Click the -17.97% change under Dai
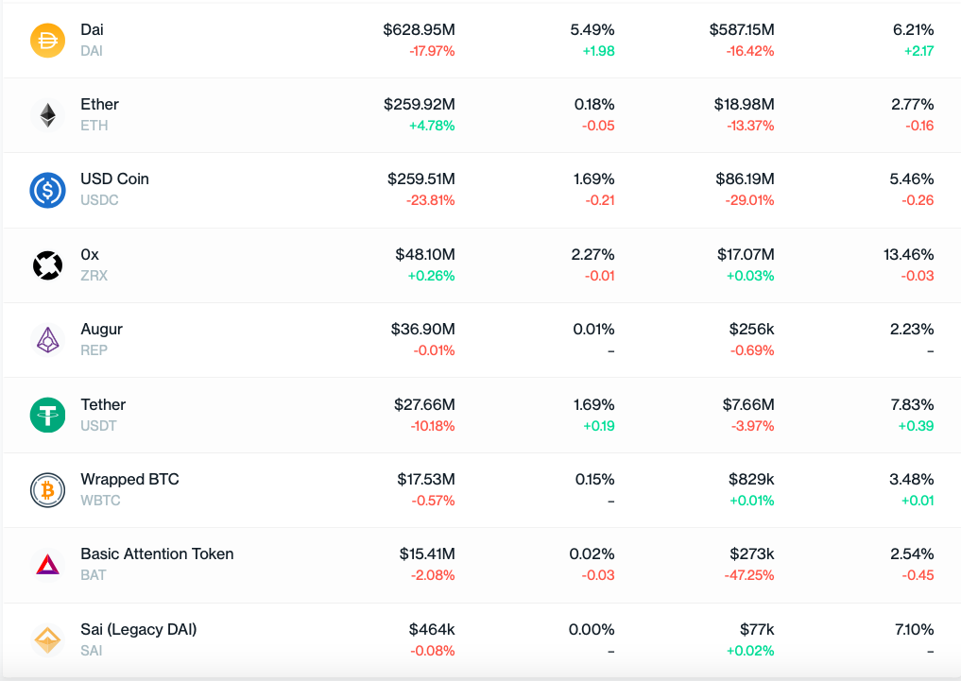The width and height of the screenshot is (961, 681). coord(432,51)
